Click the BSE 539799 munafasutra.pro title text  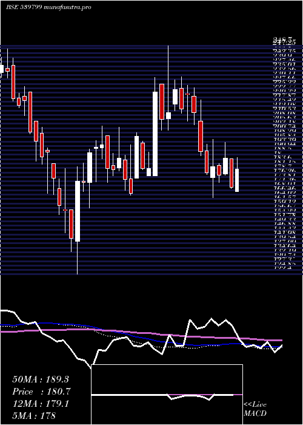click(x=48, y=7)
